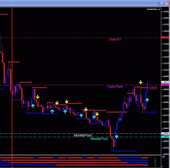
Task: Click the magenta 1.09773 axis price marker
Action: pyautogui.click(x=165, y=85)
